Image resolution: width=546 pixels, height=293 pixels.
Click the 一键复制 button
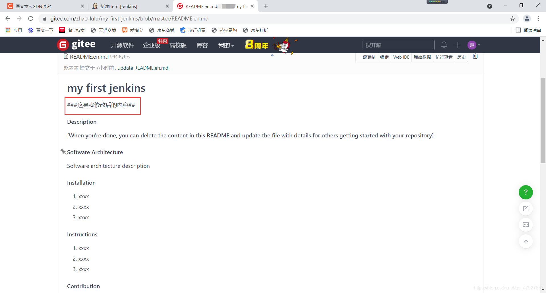(x=367, y=57)
